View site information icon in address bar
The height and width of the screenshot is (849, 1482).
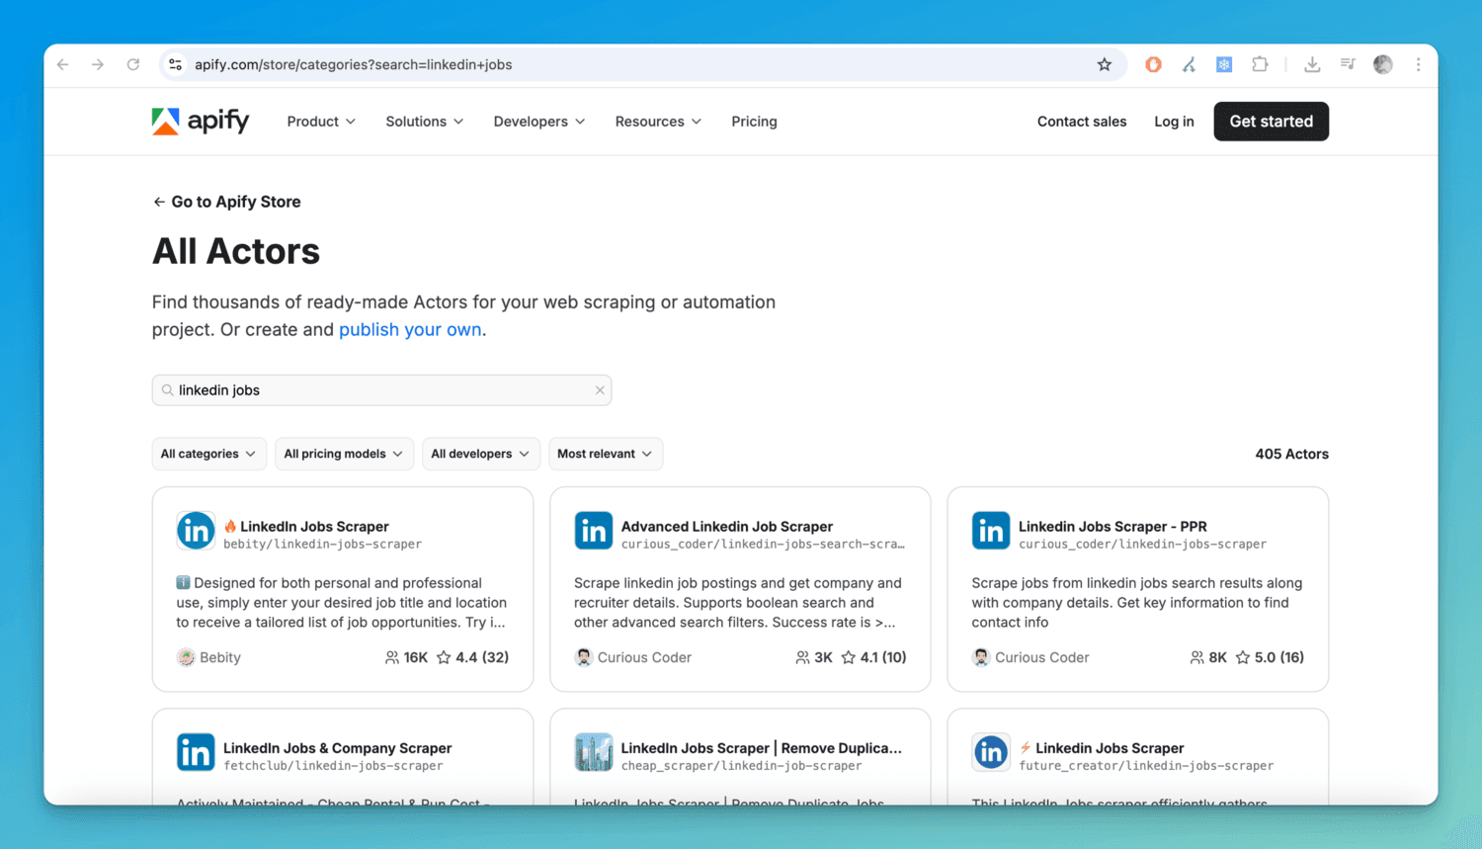coord(175,64)
